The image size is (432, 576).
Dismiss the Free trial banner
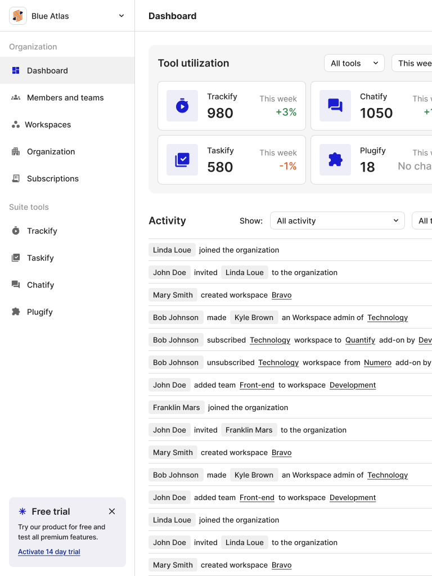[x=112, y=511]
